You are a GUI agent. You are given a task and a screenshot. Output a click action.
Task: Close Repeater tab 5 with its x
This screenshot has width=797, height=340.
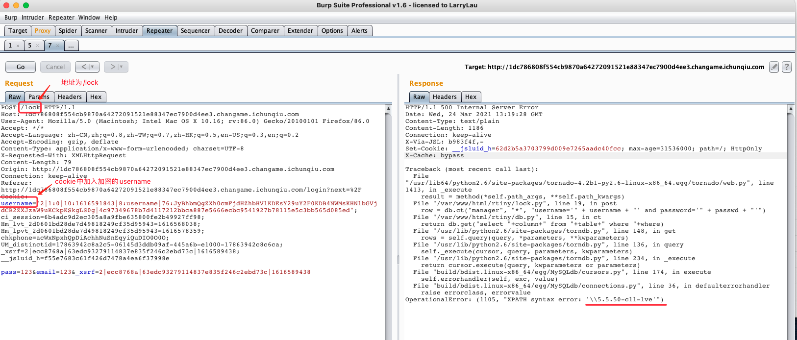click(x=37, y=46)
